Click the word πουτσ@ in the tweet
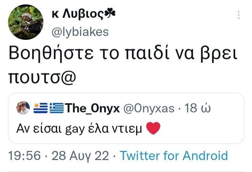The image size is (252, 172). click(x=42, y=78)
